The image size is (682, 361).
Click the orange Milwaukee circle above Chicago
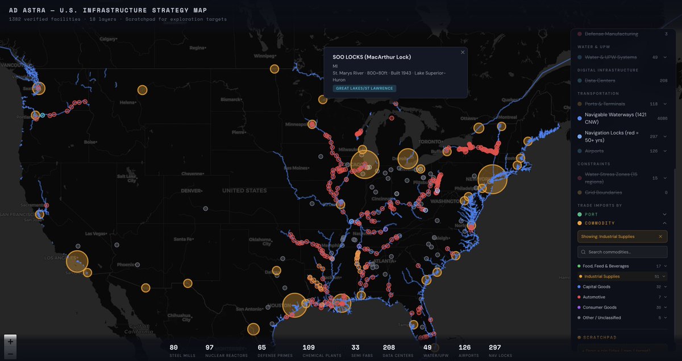coord(362,150)
